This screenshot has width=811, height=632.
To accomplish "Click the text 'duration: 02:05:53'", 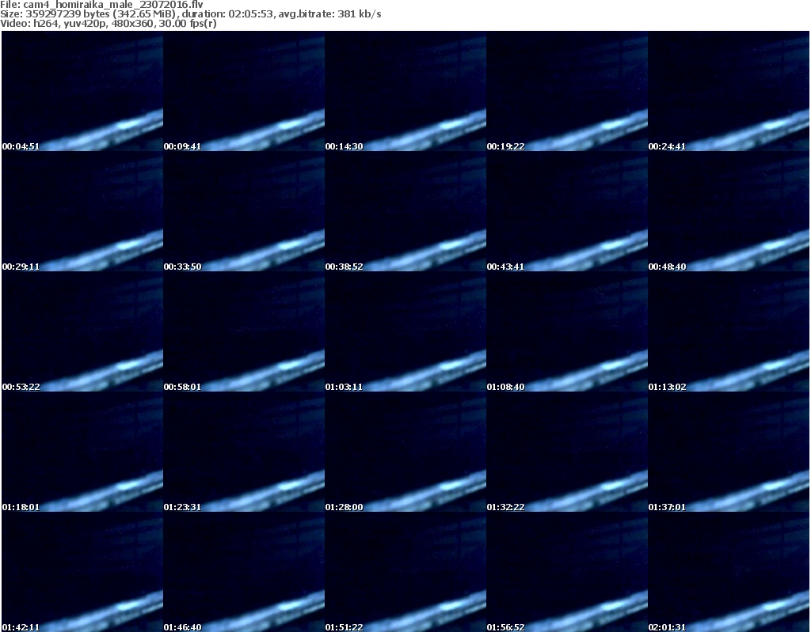I will pos(227,14).
